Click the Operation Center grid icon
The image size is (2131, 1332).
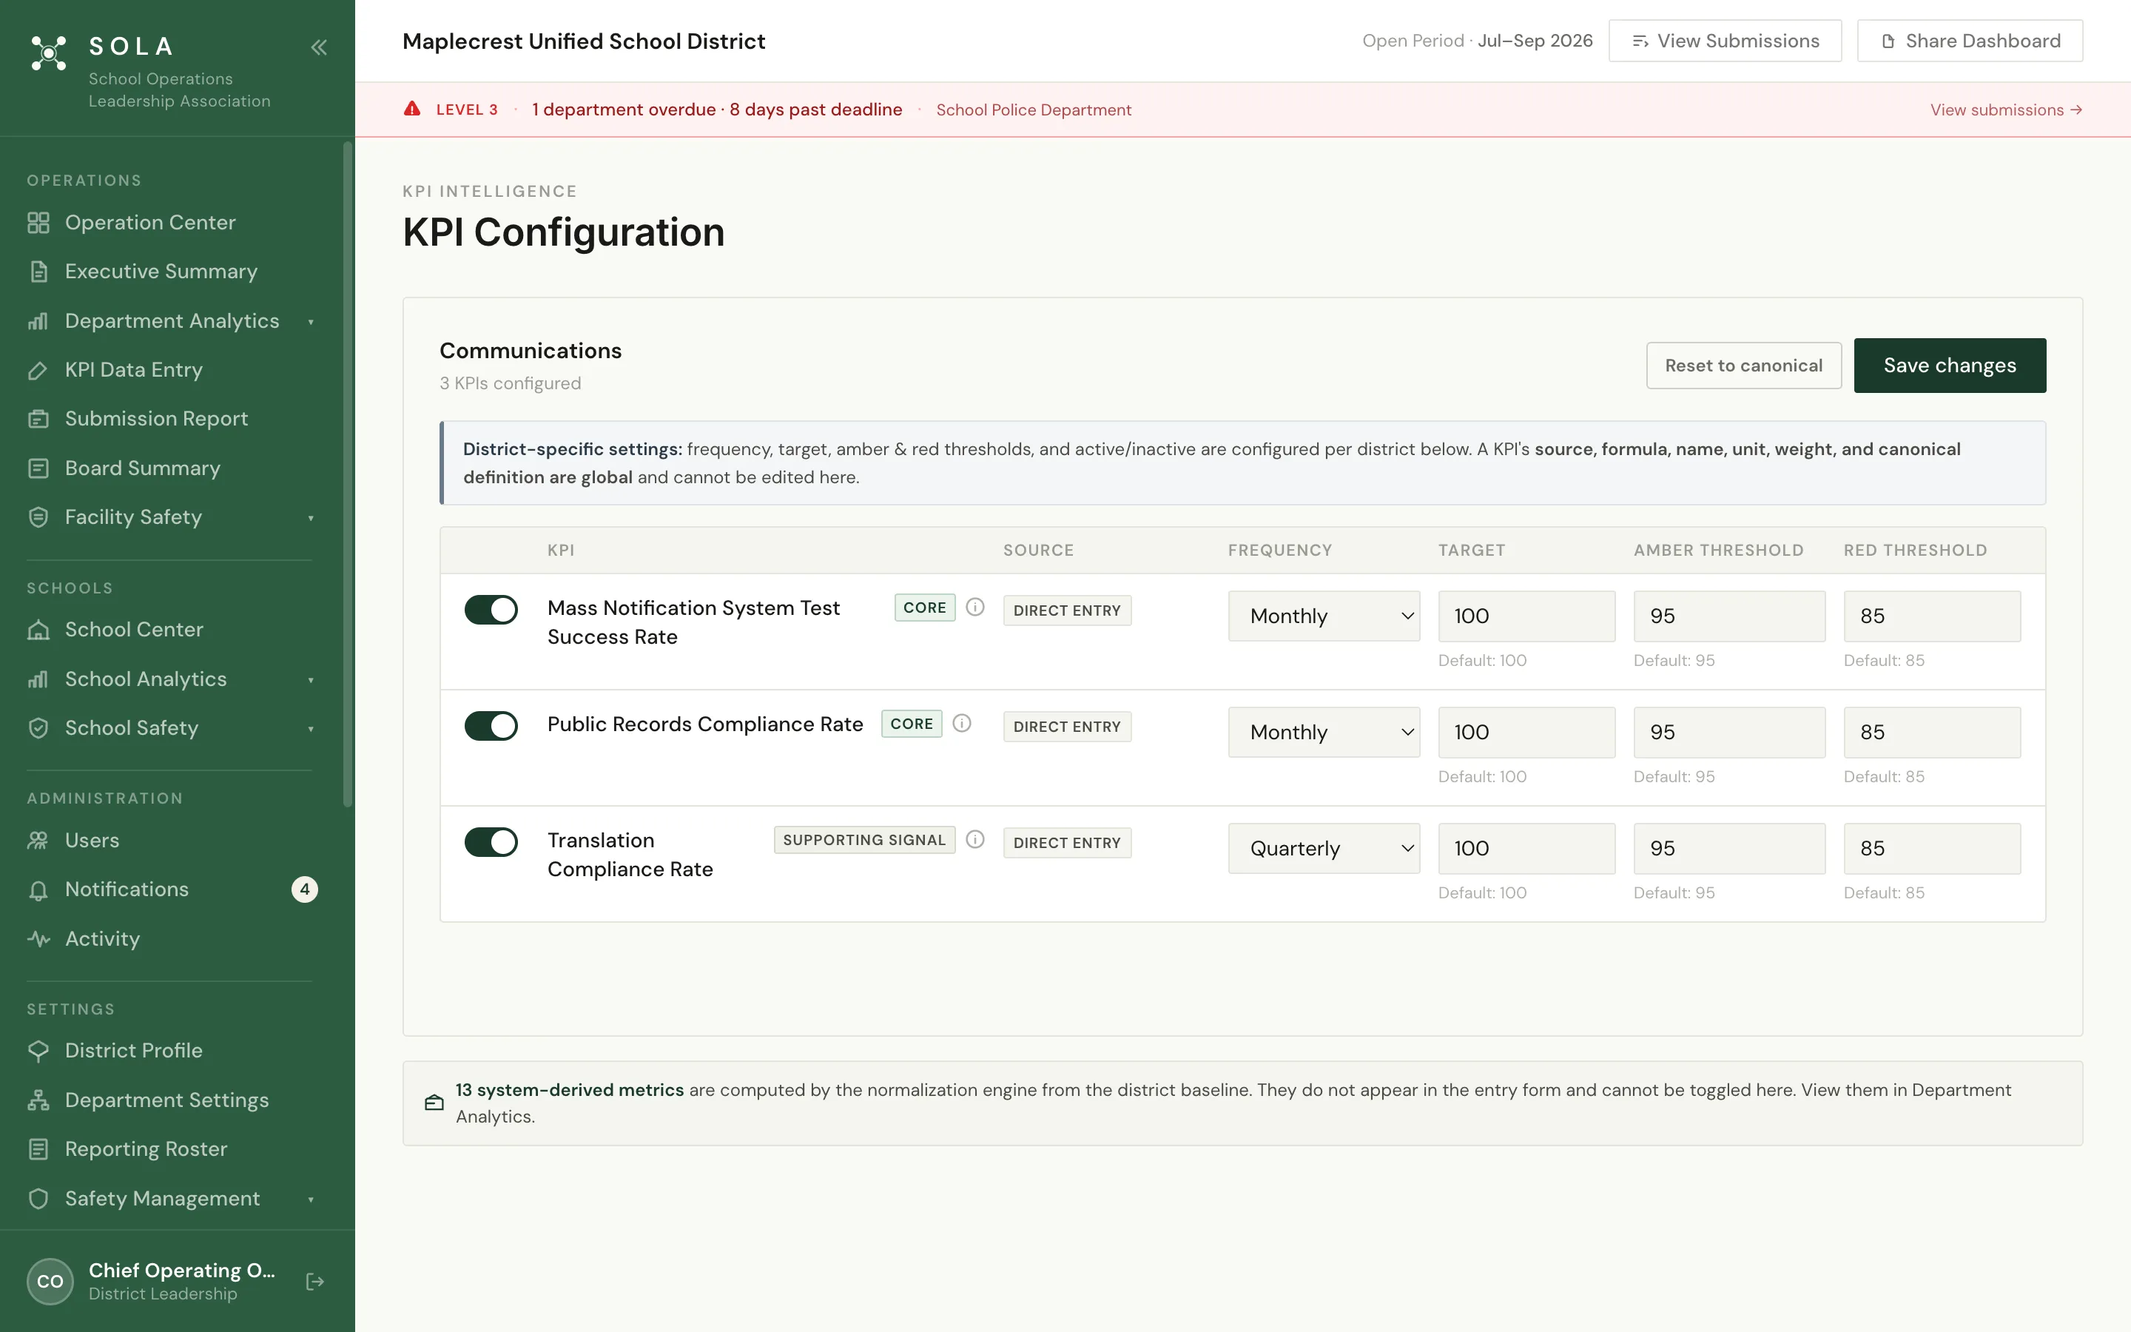(x=38, y=222)
